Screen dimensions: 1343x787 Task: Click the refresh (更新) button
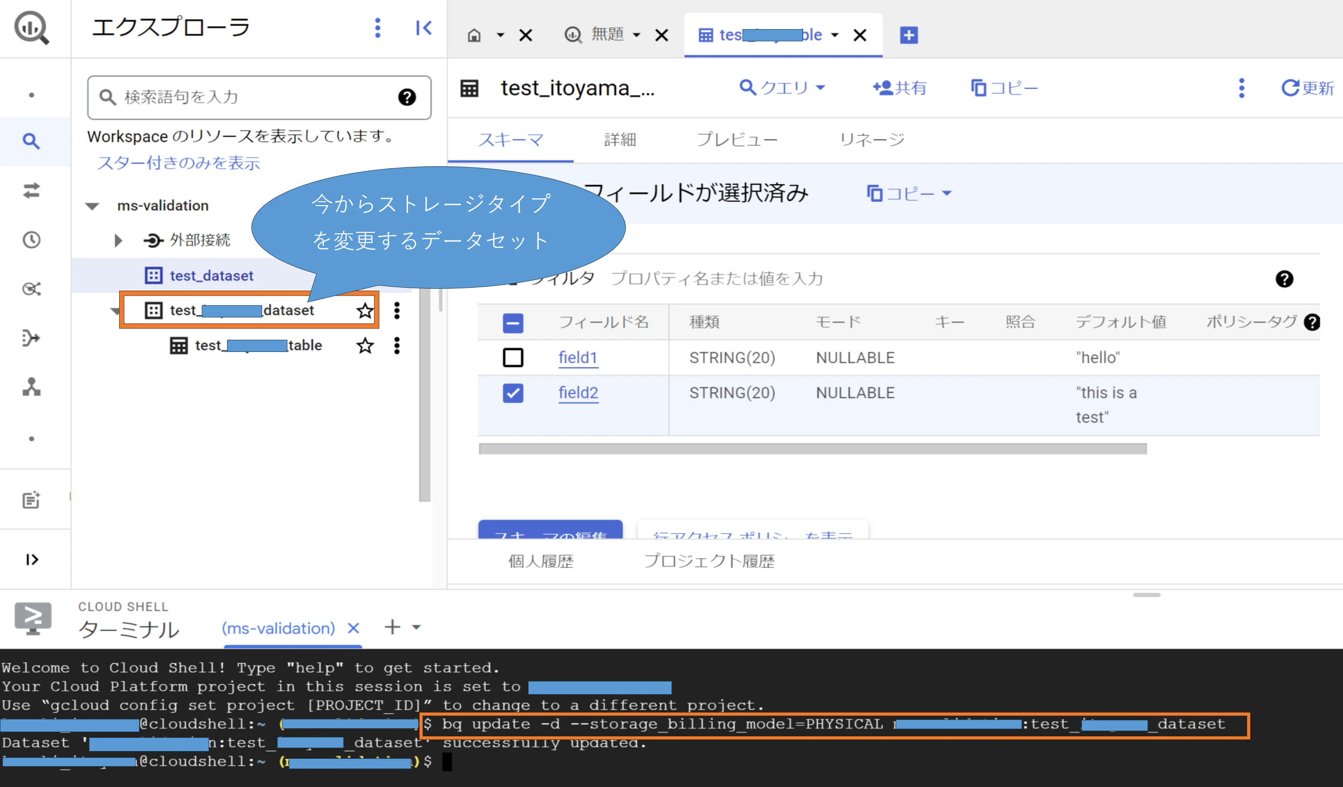(1308, 88)
